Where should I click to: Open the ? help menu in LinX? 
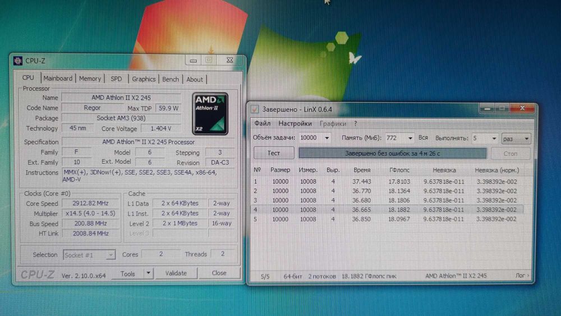point(355,123)
